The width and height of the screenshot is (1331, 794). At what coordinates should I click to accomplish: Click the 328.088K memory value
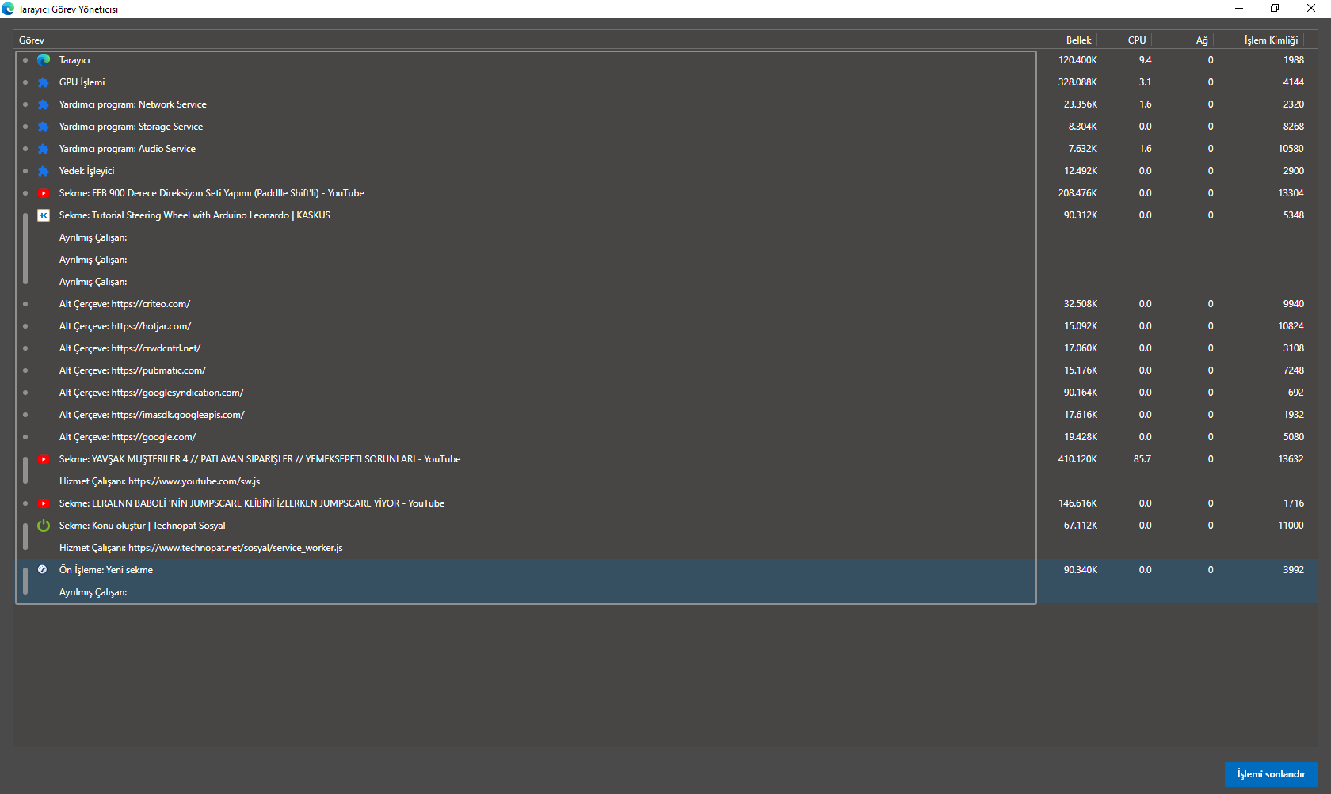1077,82
